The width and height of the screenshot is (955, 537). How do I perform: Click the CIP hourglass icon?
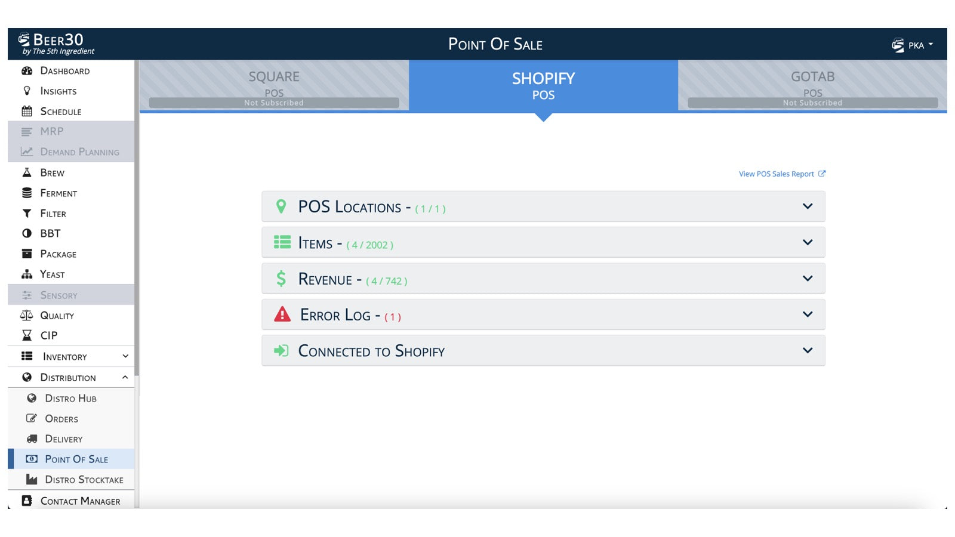pyautogui.click(x=27, y=335)
